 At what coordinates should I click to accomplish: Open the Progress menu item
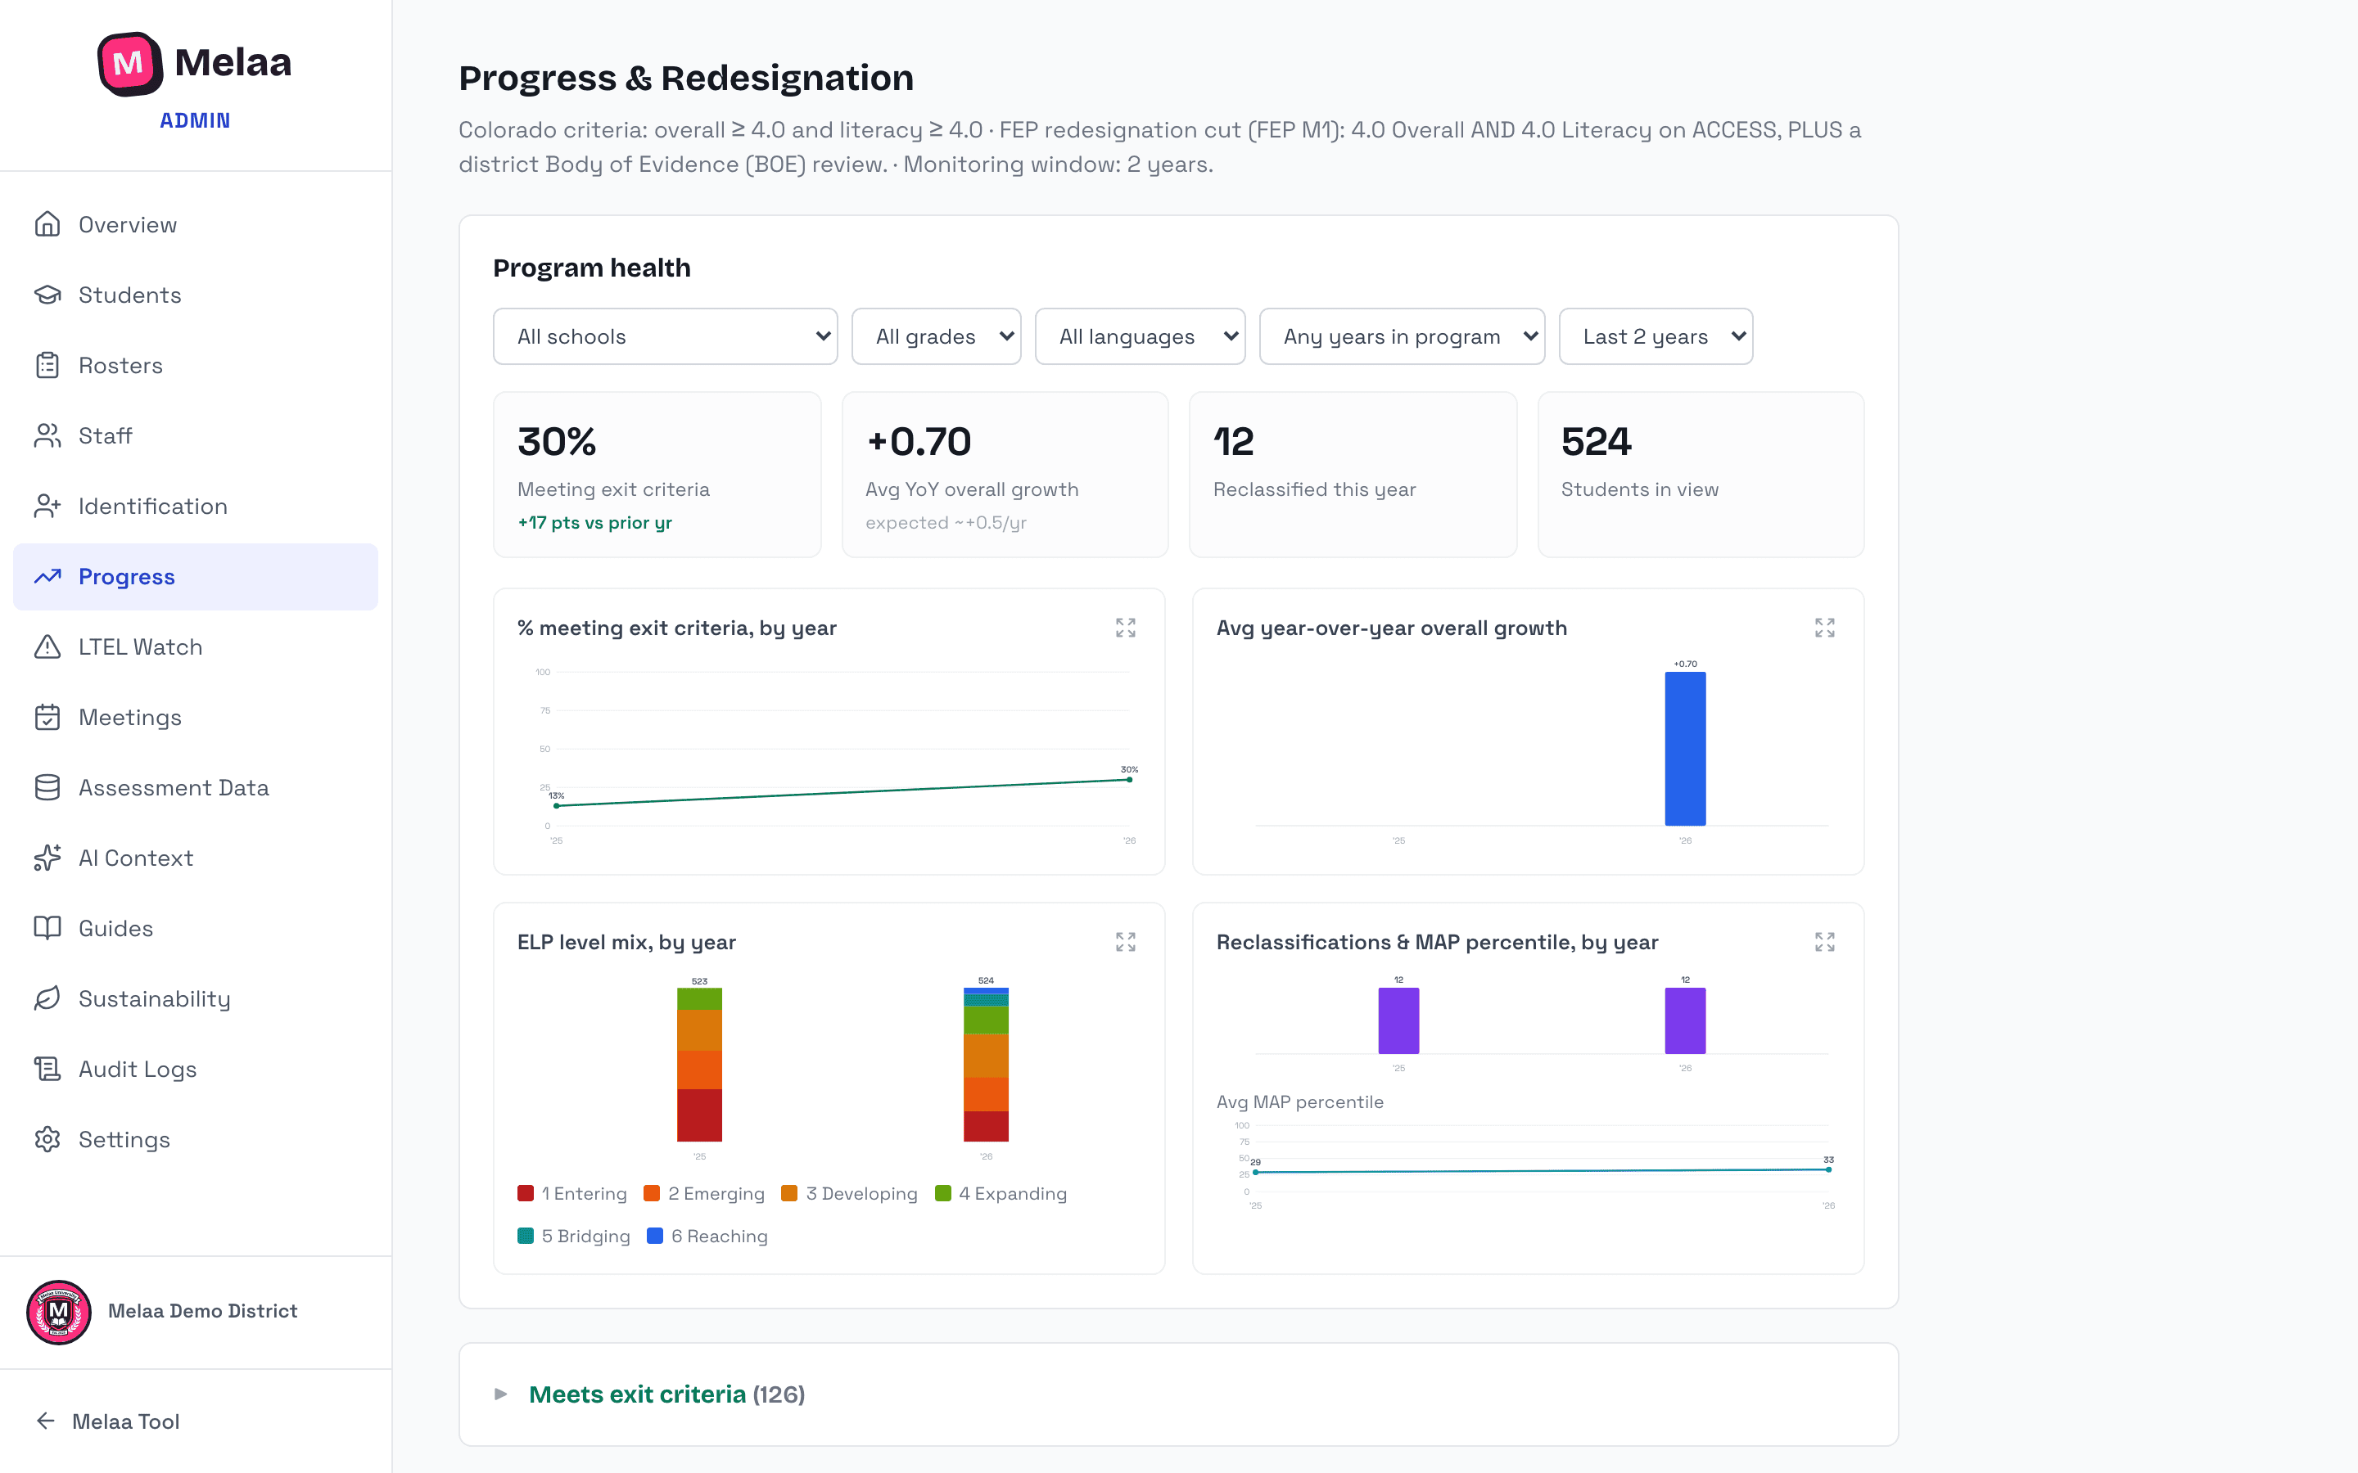(196, 577)
